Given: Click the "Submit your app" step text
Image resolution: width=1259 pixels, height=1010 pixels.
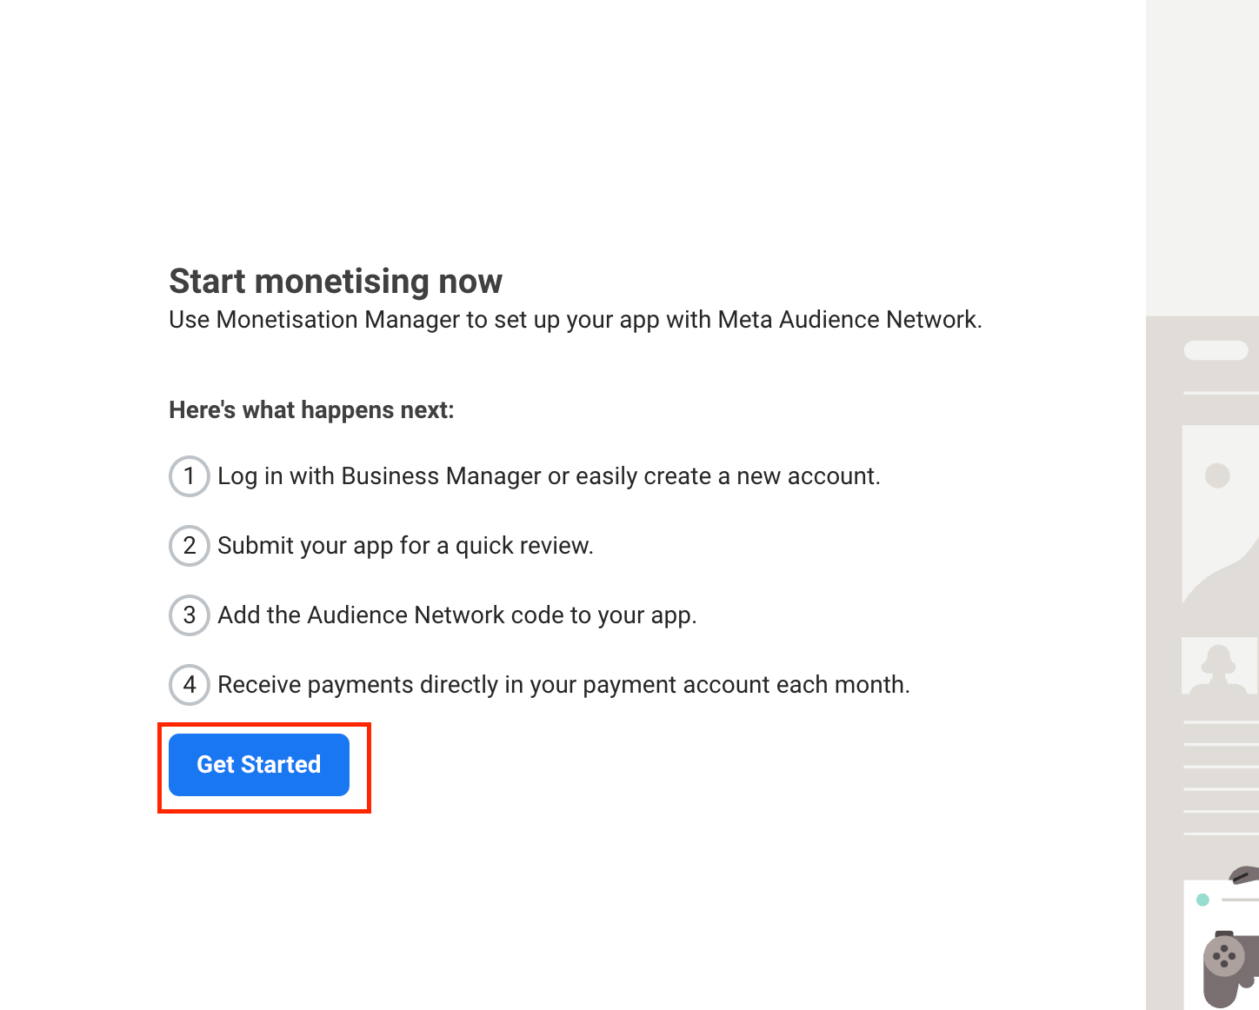Looking at the screenshot, I should pos(405,546).
